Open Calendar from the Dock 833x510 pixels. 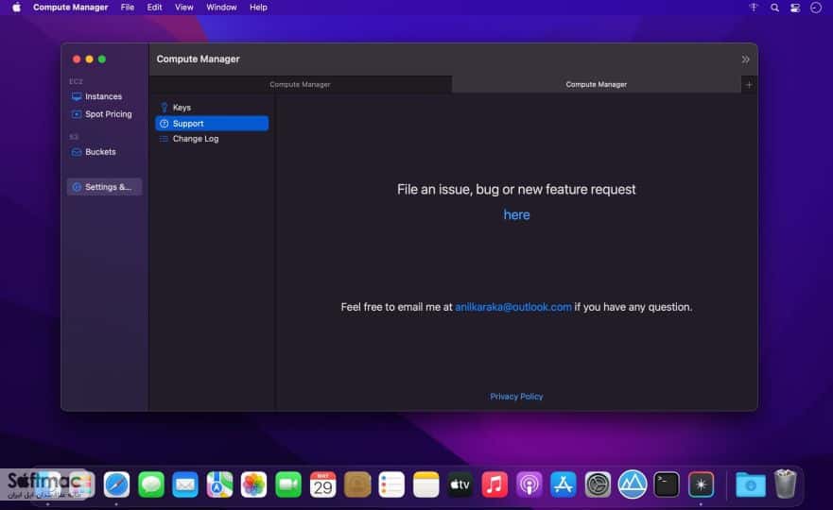[x=323, y=484]
